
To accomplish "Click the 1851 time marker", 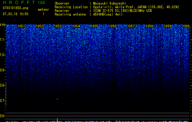I will click(x=21, y=26).
